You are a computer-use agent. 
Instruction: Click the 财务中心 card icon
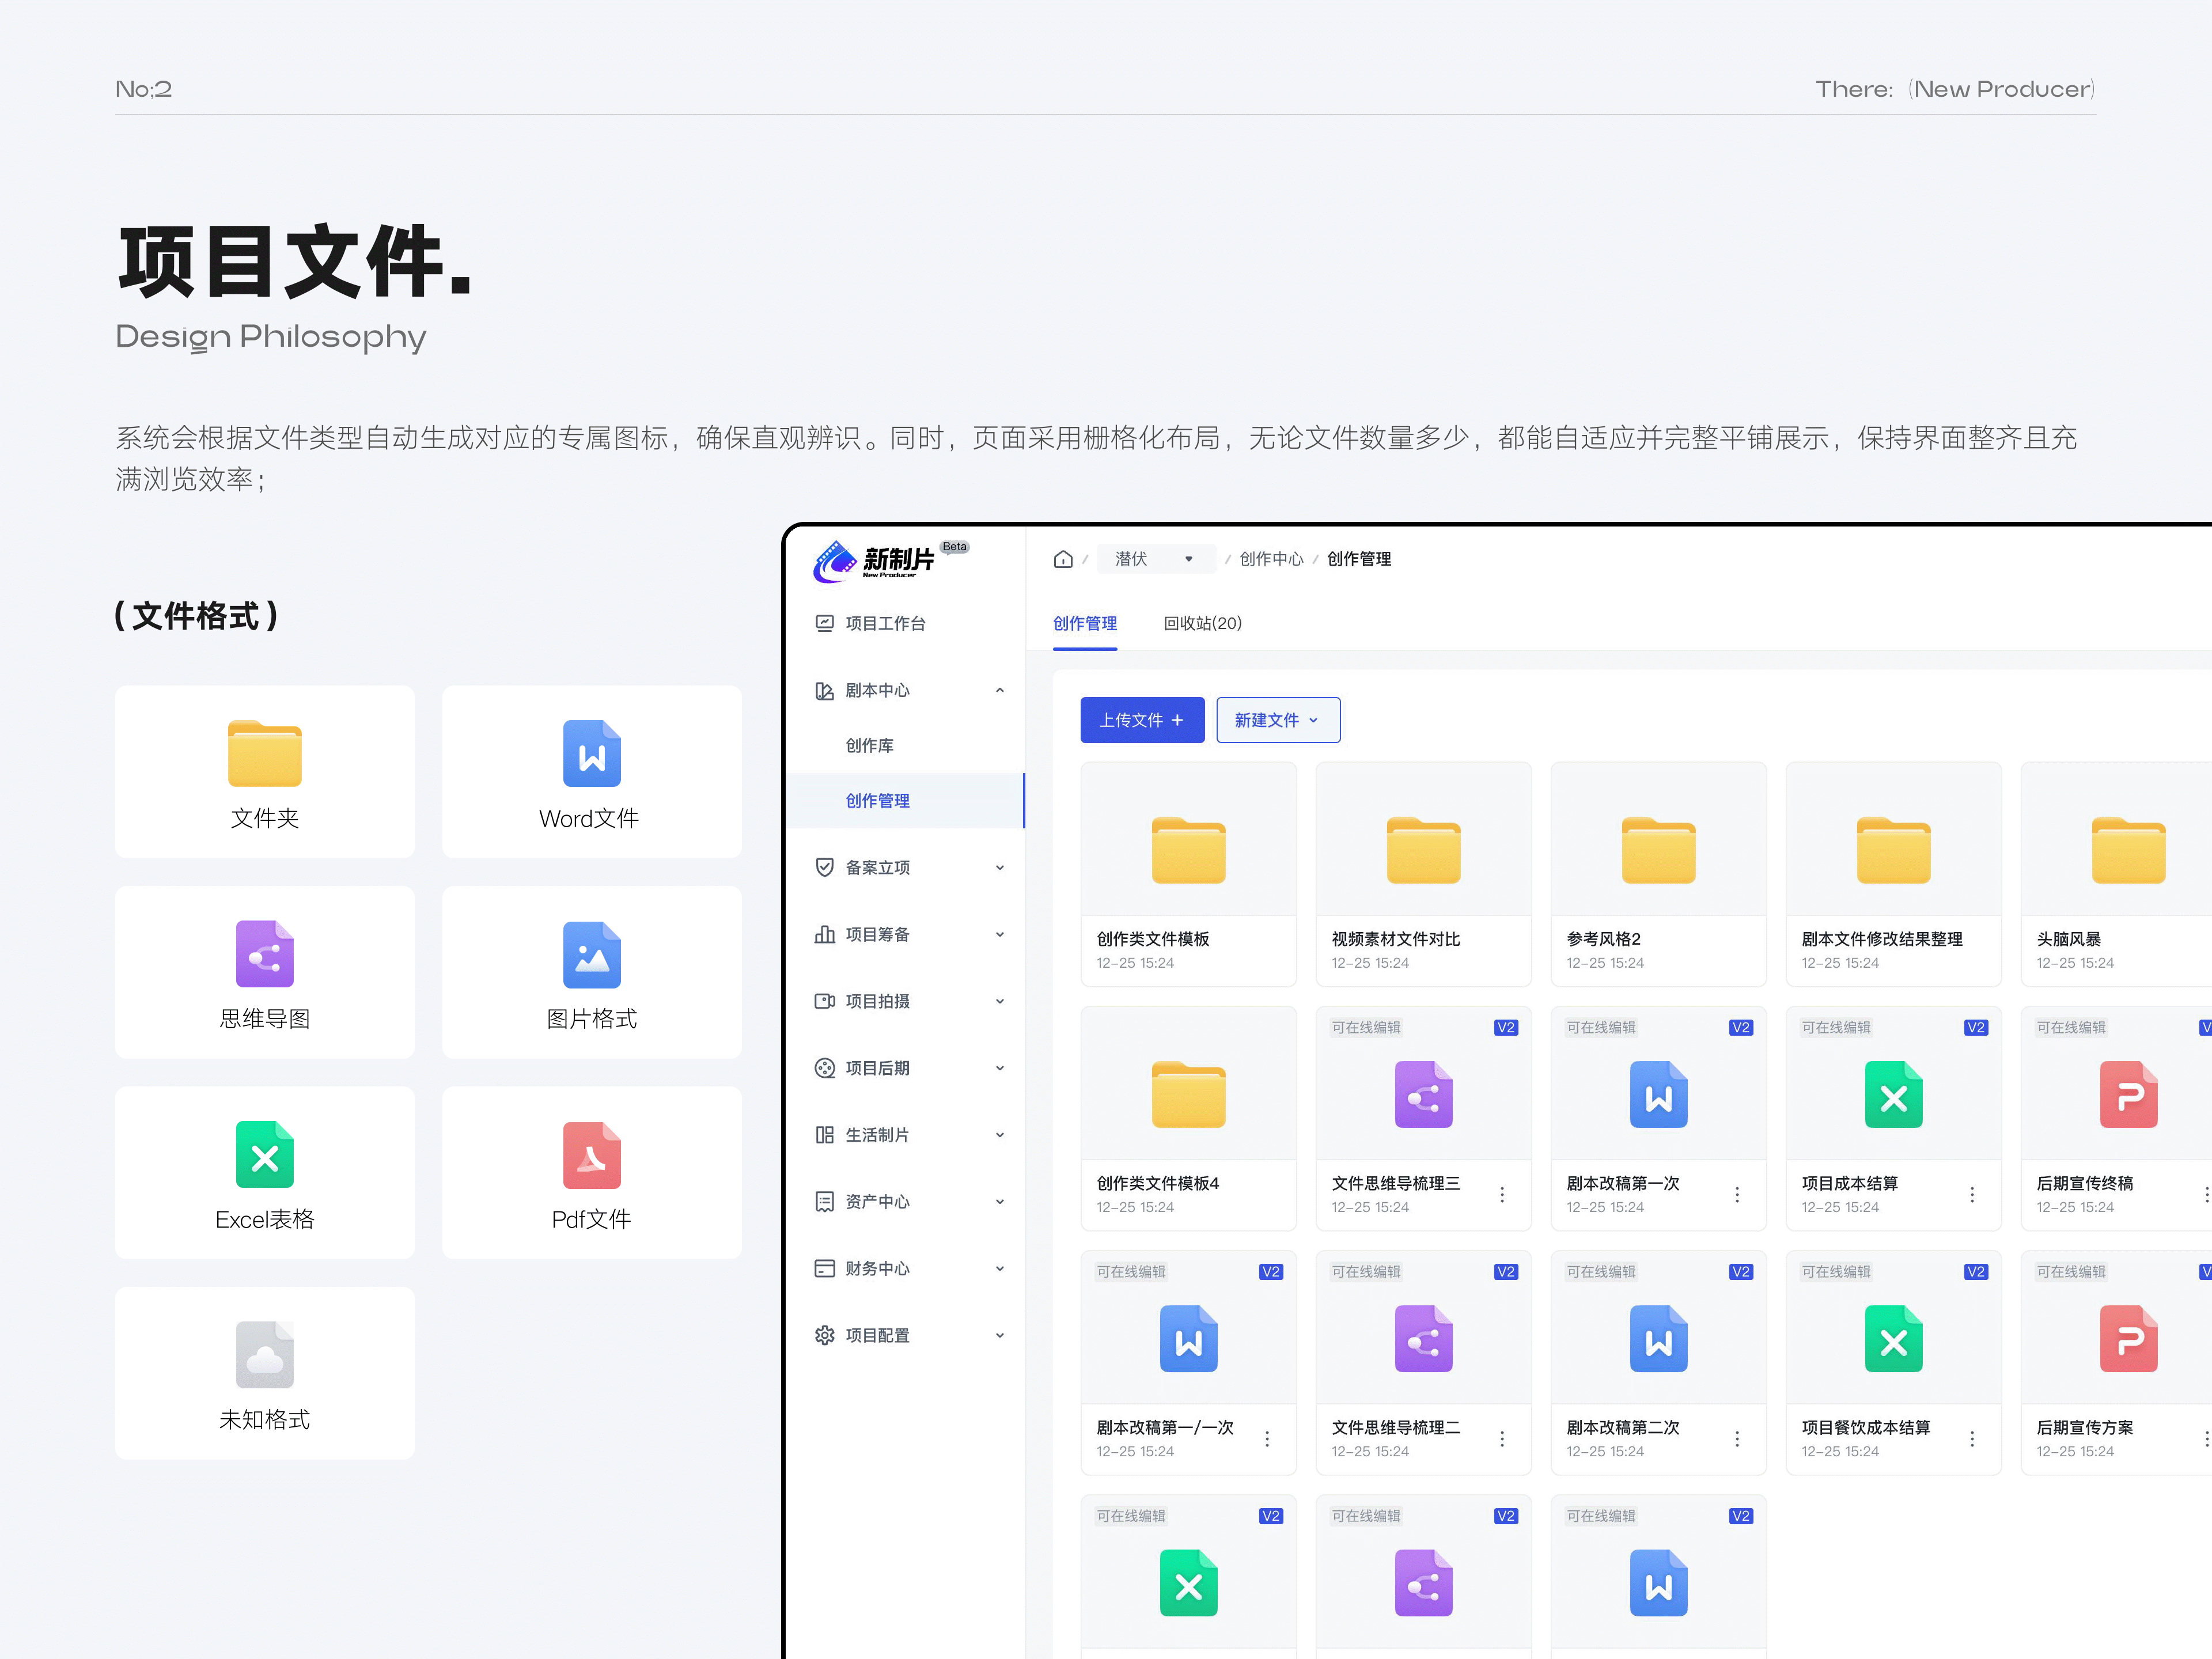click(x=824, y=1268)
